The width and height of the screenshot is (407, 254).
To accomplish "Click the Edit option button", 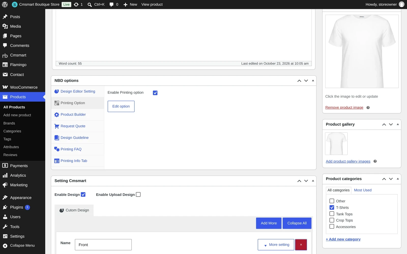I will [x=121, y=106].
